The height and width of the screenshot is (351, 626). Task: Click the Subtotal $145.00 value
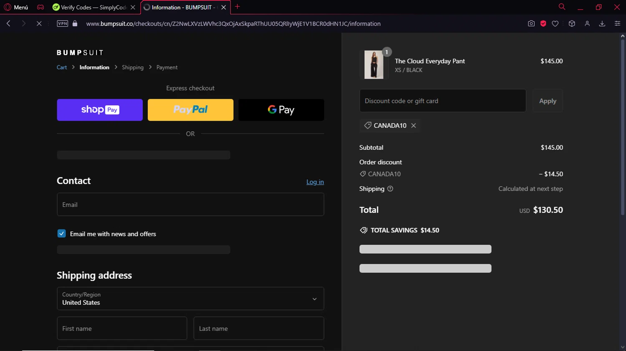pos(552,147)
